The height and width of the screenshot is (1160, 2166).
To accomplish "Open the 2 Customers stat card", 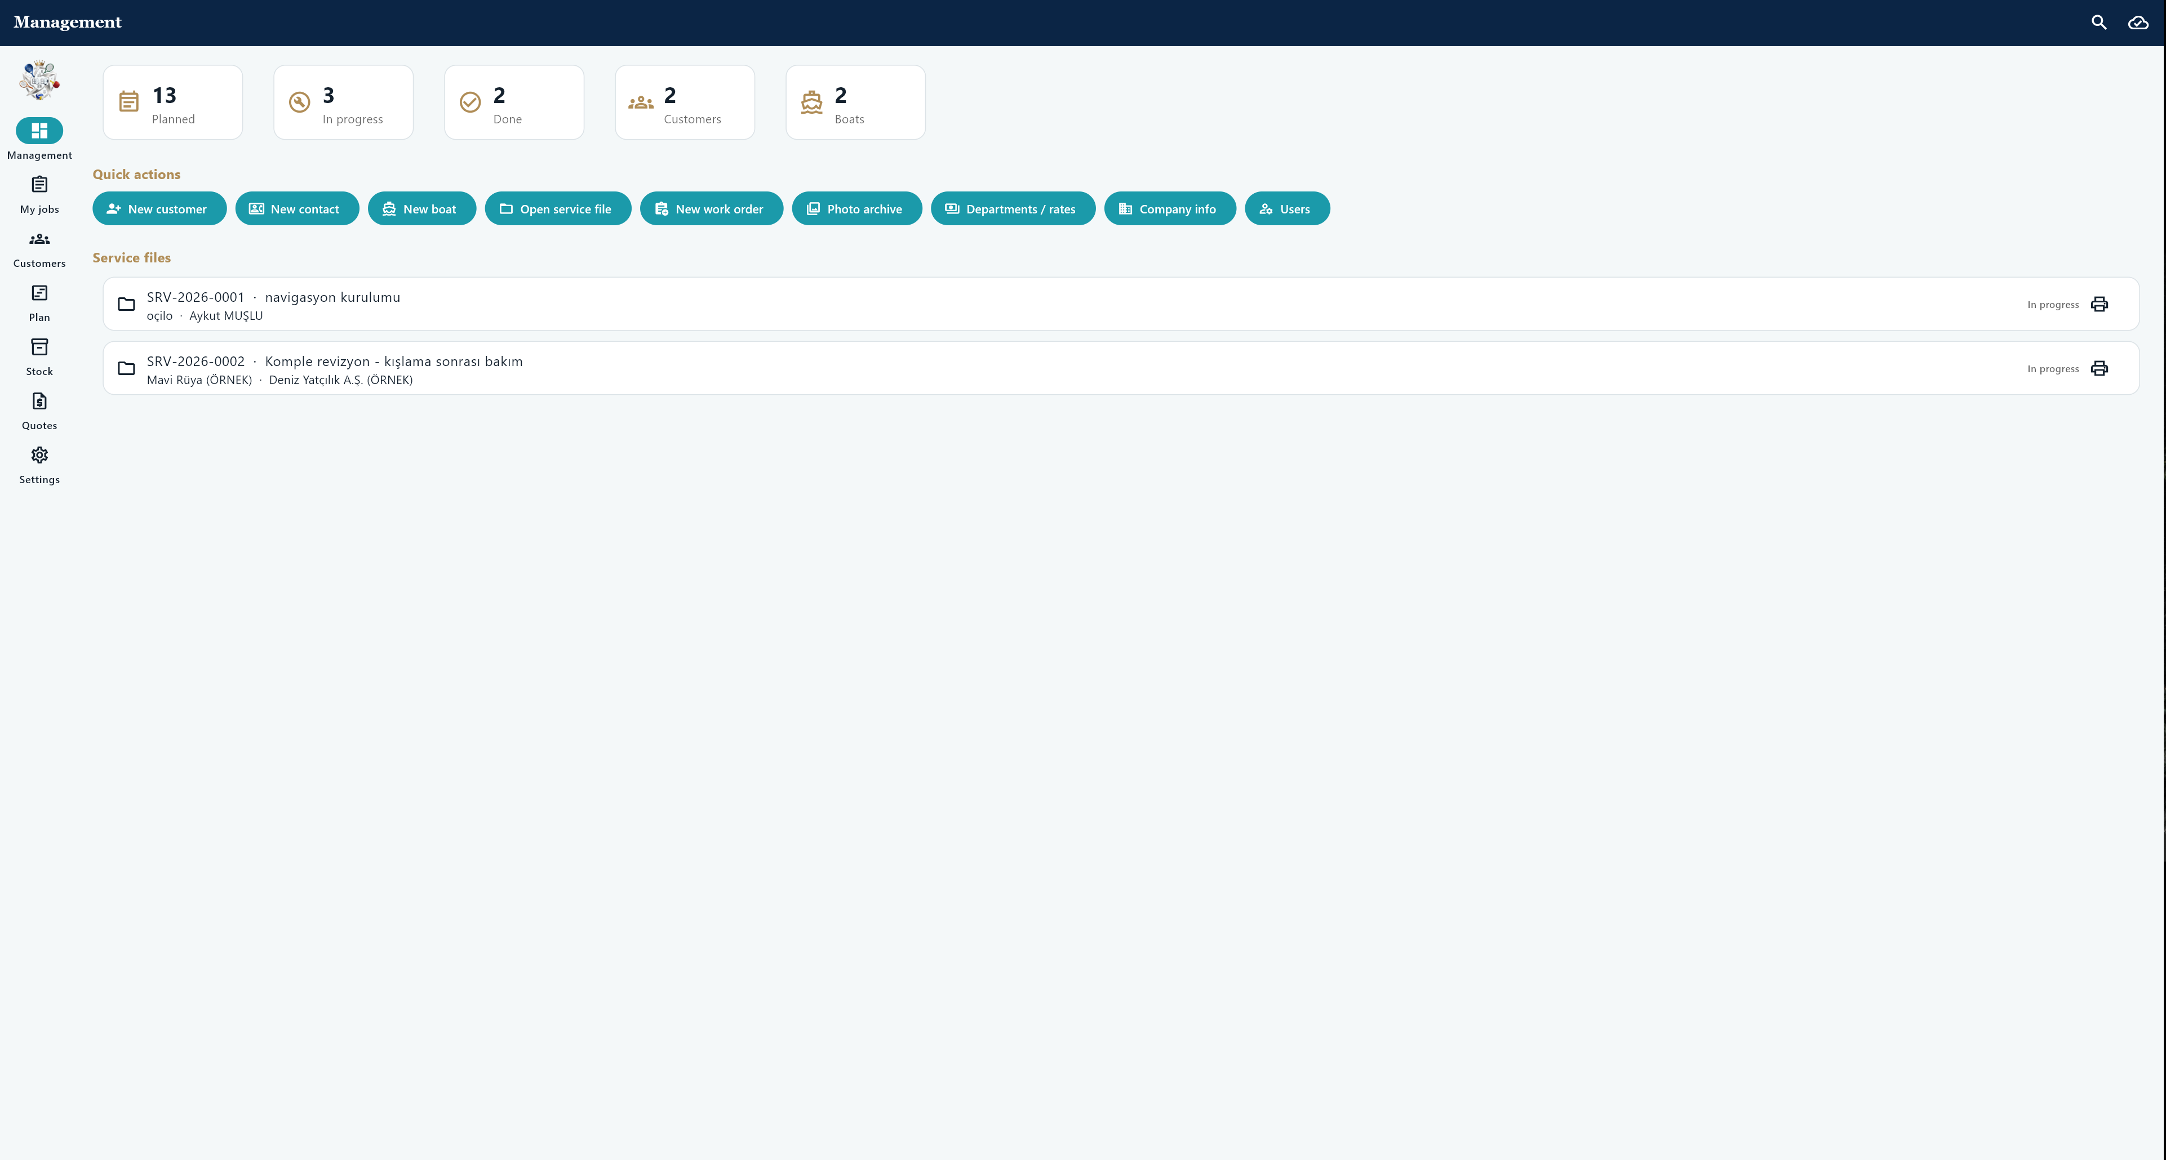I will 685,102.
